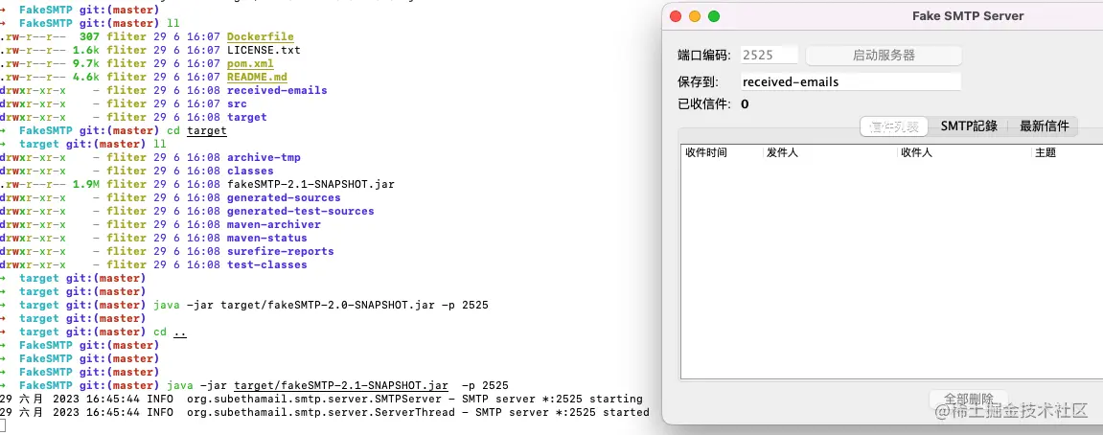Click the 'cd target' command text
Viewport: 1103px width, 435px height.
197,130
